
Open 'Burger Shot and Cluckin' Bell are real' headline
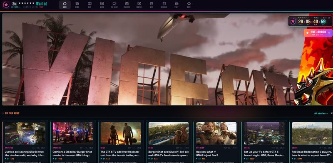(x=169, y=153)
